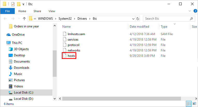Open Music in navigation pane
198x107 pixels.
point(18,74)
